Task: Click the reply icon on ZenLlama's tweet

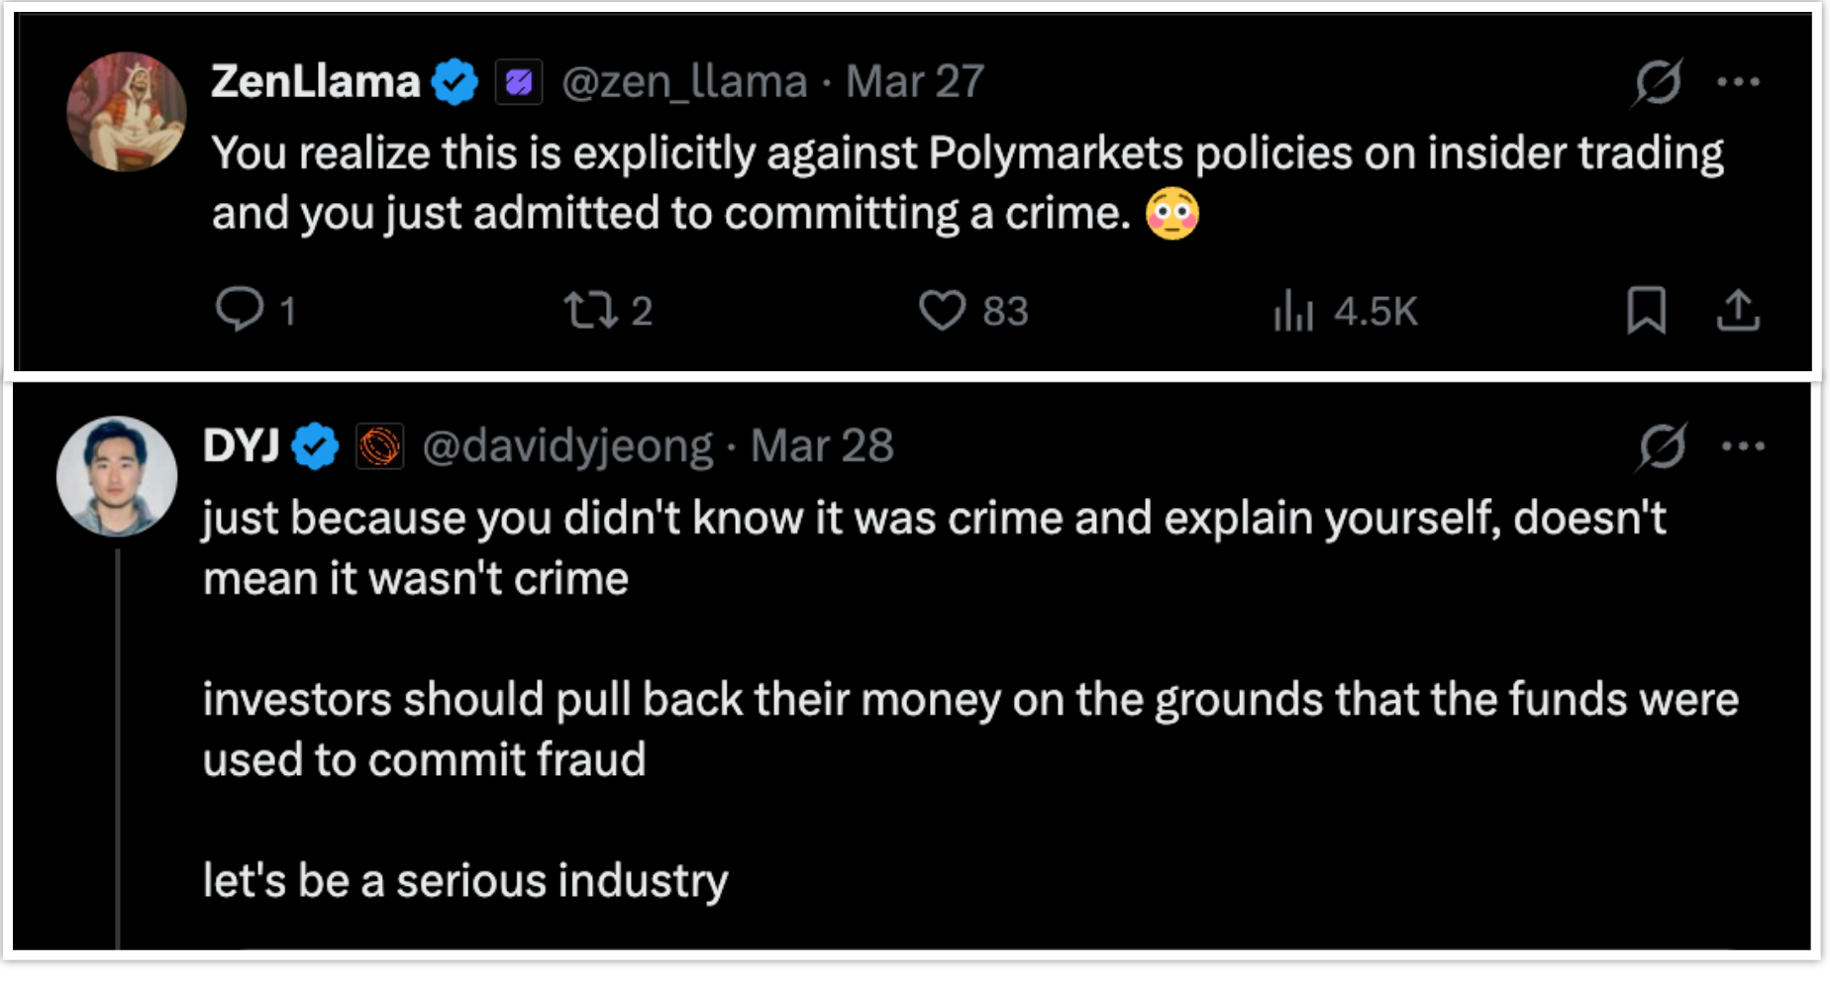Action: 240,309
